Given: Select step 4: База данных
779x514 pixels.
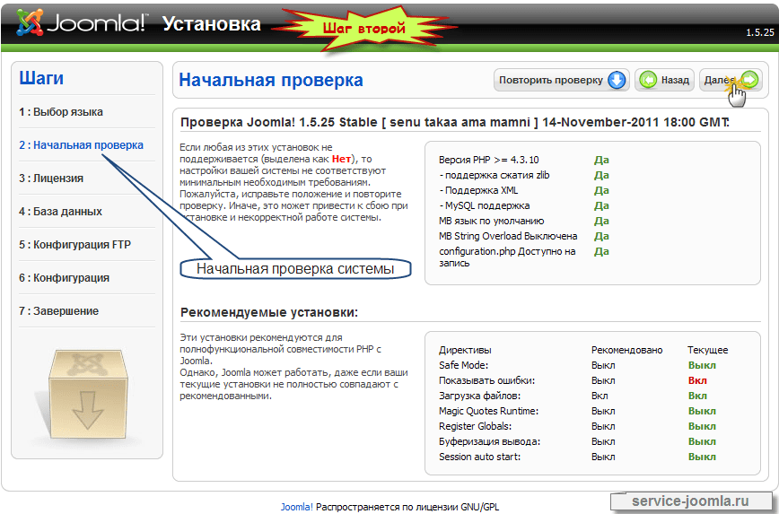Looking at the screenshot, I should coord(61,212).
